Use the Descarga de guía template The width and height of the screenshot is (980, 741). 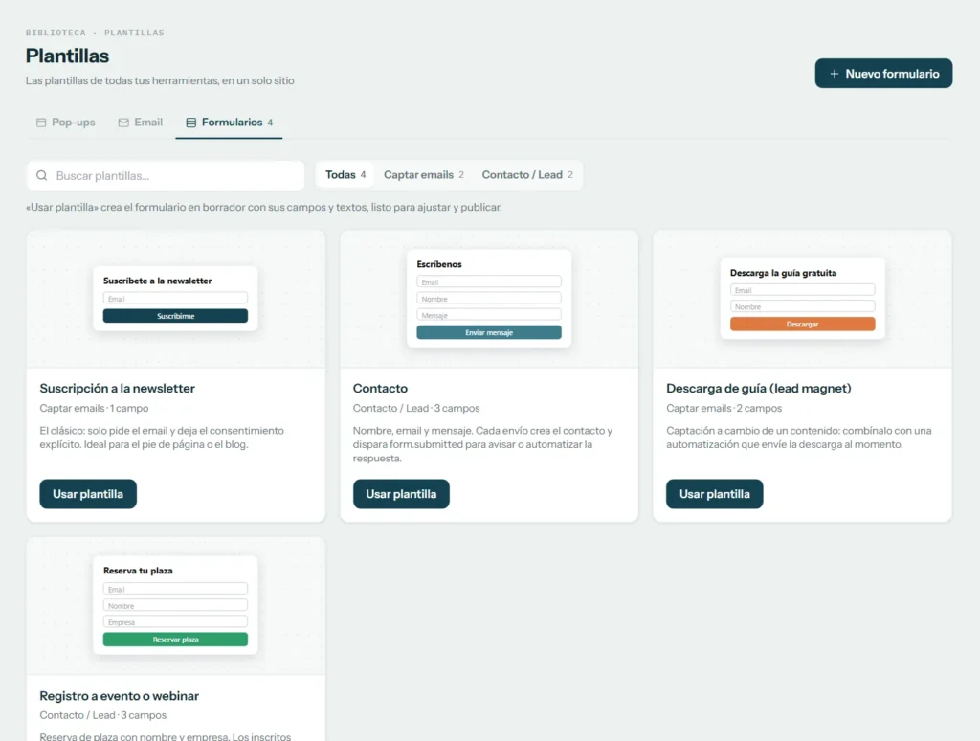click(714, 494)
